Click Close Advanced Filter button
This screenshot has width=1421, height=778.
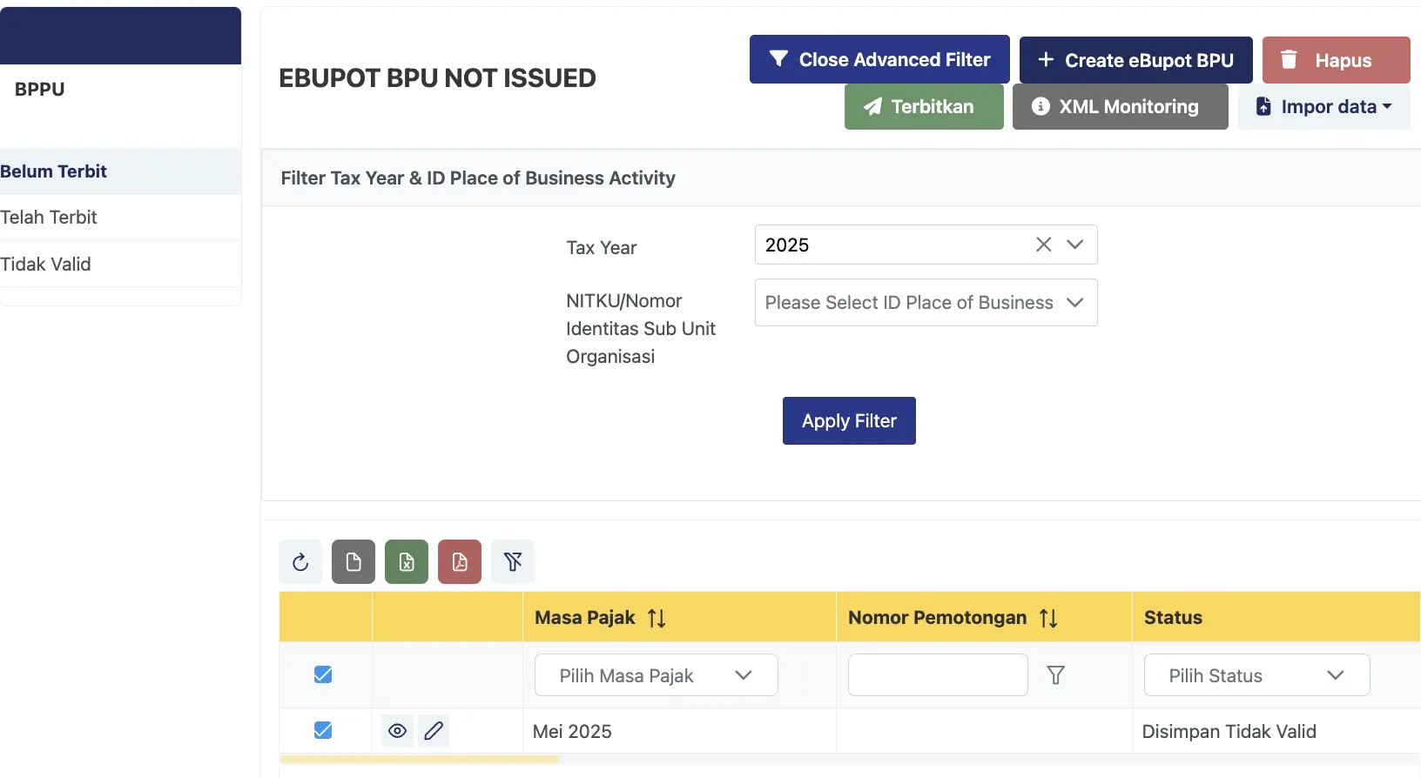pos(879,59)
